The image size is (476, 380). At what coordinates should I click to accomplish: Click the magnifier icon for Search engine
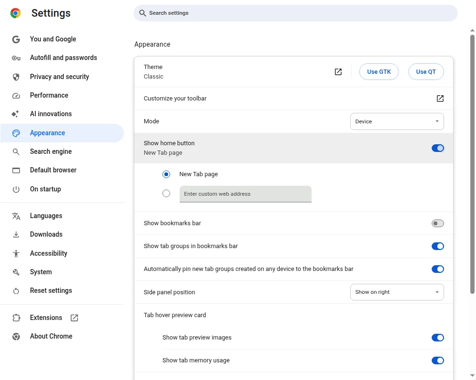pyautogui.click(x=16, y=152)
